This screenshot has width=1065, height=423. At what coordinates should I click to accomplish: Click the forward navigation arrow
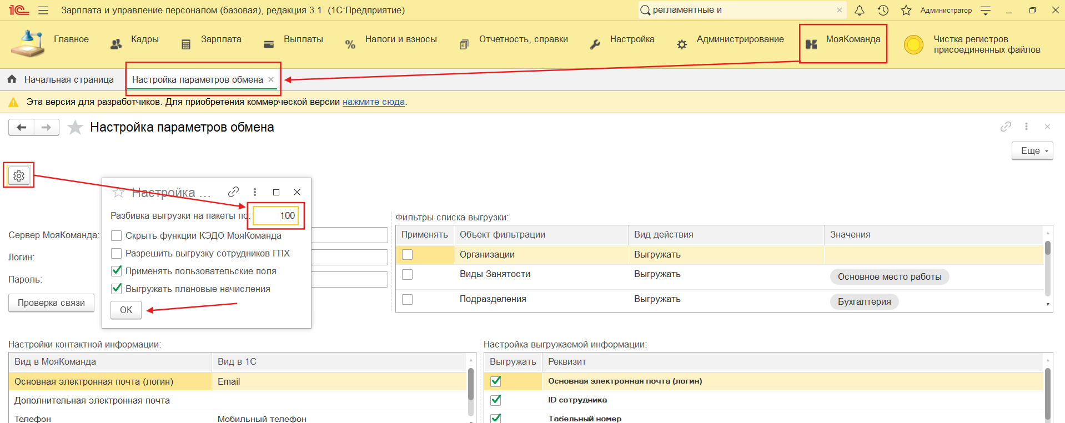[47, 128]
